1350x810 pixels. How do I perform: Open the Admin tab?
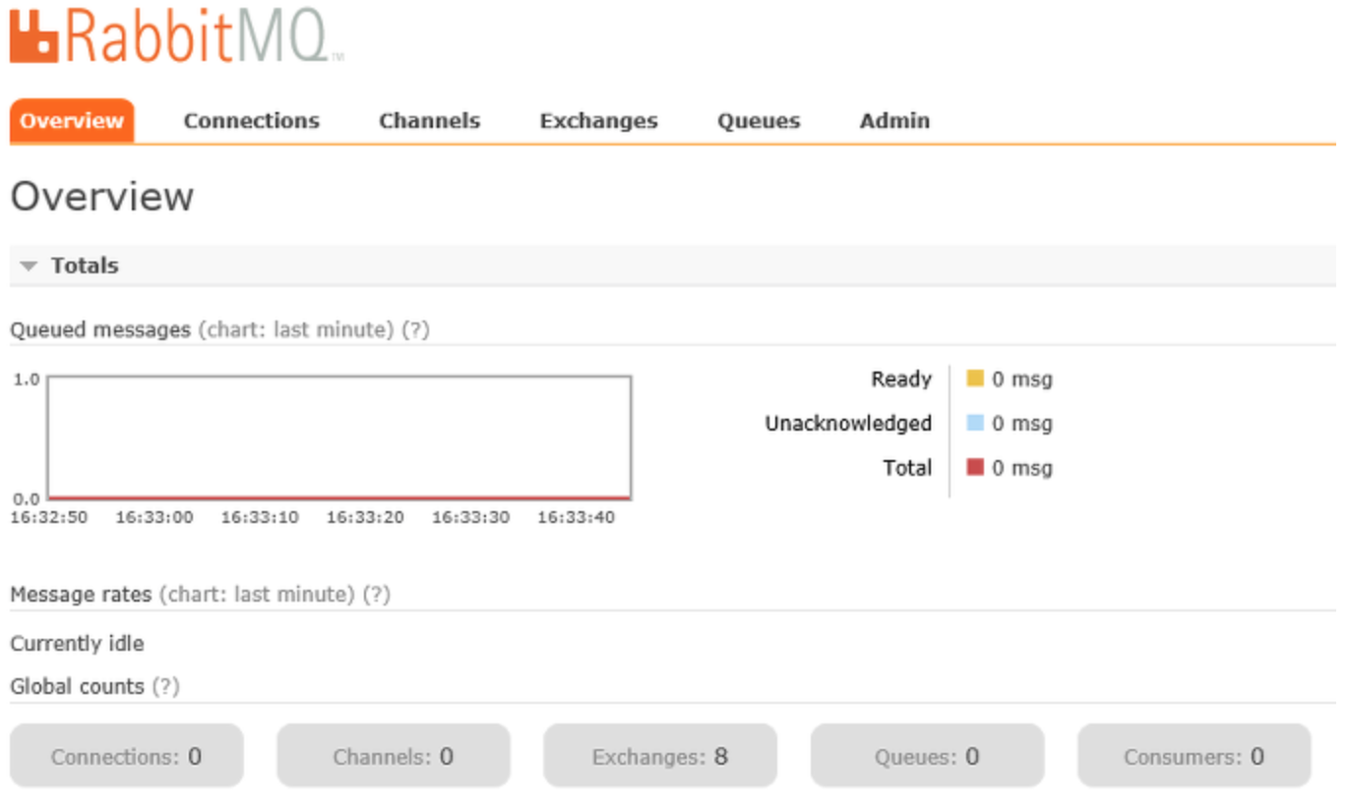(894, 121)
